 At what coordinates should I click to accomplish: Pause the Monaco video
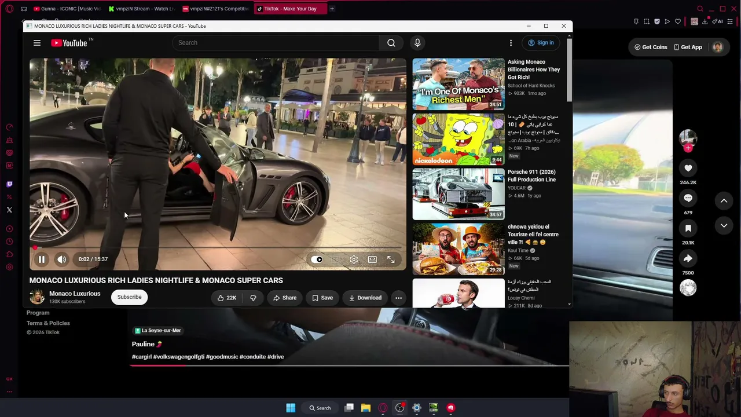pyautogui.click(x=42, y=259)
